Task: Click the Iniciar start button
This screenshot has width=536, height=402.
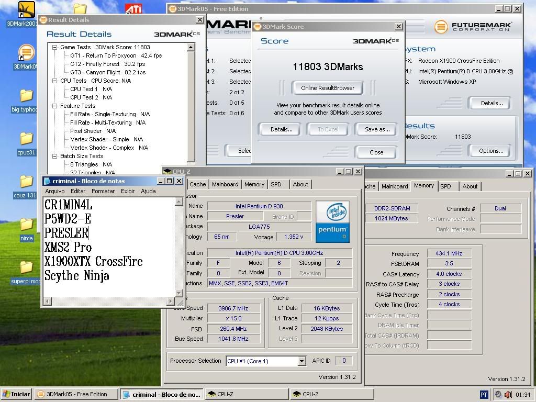Action: tap(16, 394)
